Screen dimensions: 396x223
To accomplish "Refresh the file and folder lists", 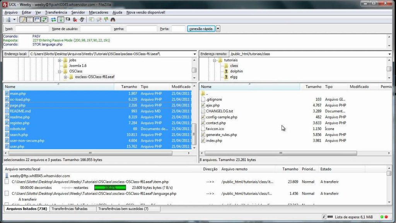I will (53, 19).
